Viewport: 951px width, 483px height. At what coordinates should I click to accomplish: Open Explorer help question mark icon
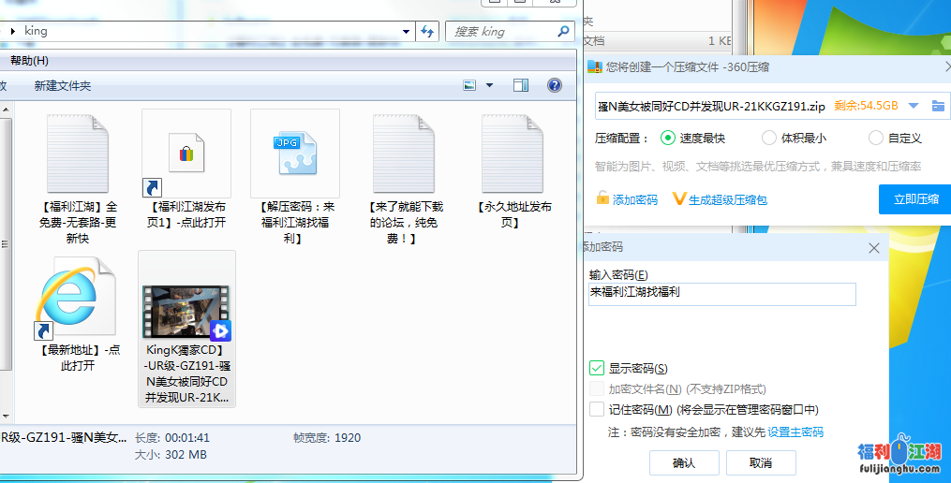tap(555, 85)
